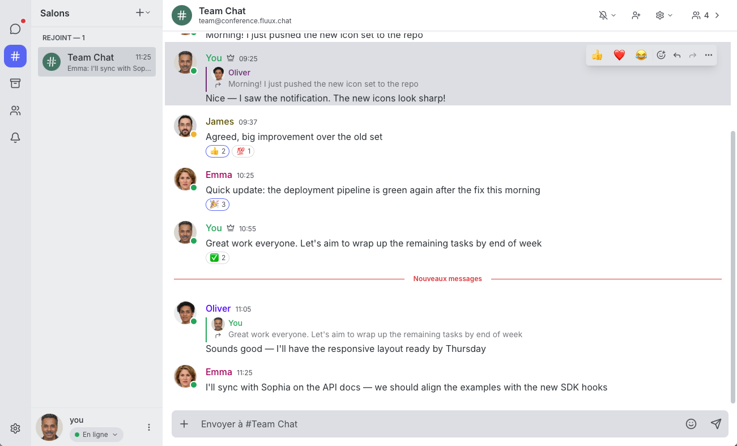This screenshot has height=446, width=737.
Task: Select the Team Chat salon in the list
Action: point(96,62)
